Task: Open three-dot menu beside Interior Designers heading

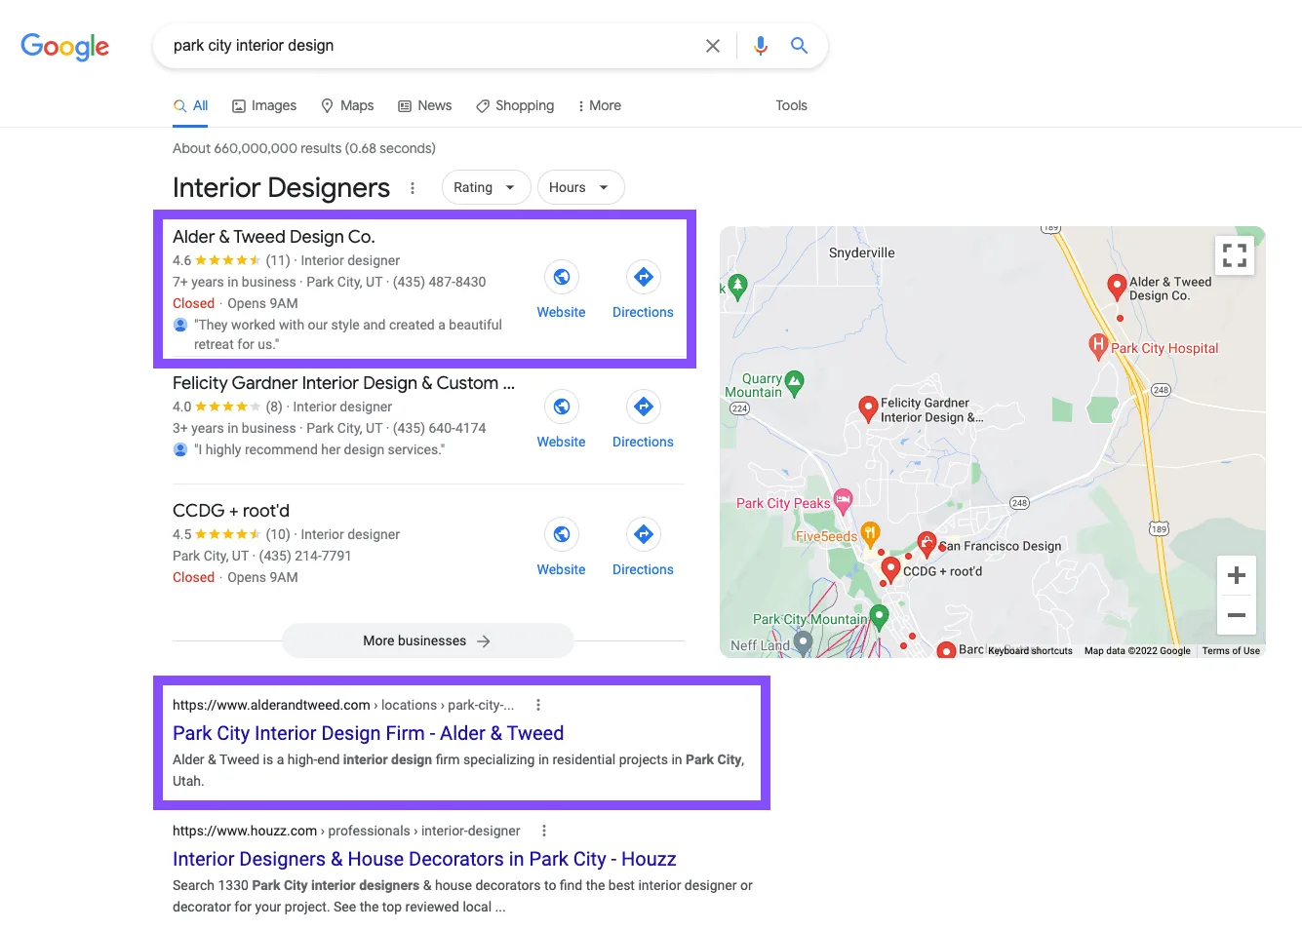Action: point(413,188)
